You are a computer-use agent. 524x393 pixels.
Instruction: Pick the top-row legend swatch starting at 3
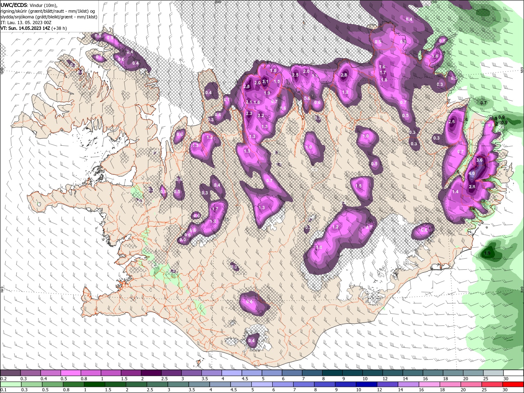click(x=191, y=373)
